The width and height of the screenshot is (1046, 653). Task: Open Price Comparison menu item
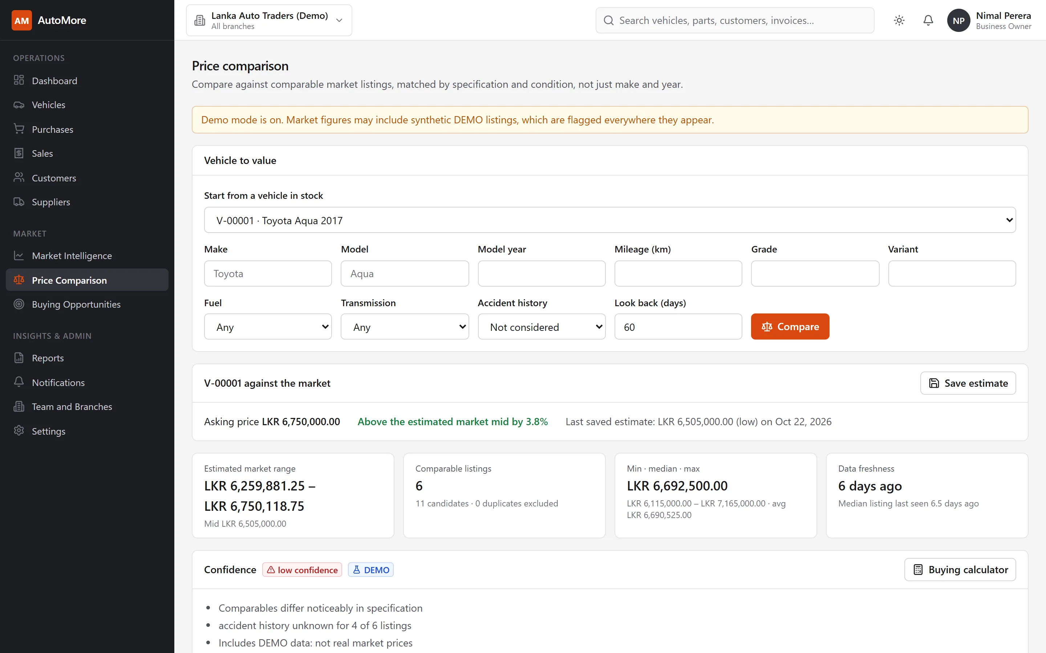[87, 280]
